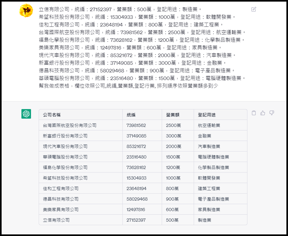Click the 1200萬 revenue cell

coord(178,167)
